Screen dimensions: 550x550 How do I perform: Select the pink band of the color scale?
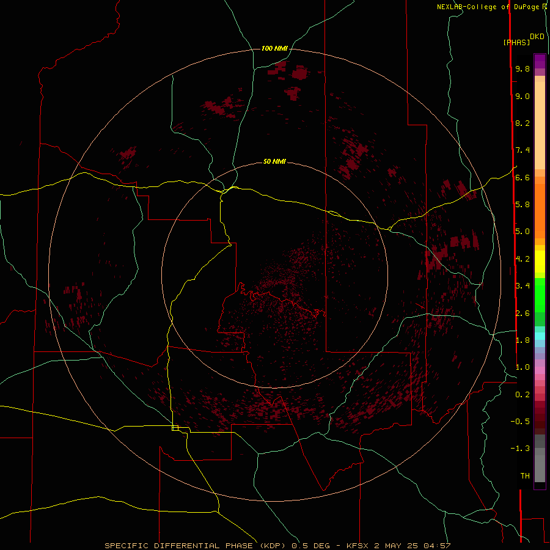[540, 370]
